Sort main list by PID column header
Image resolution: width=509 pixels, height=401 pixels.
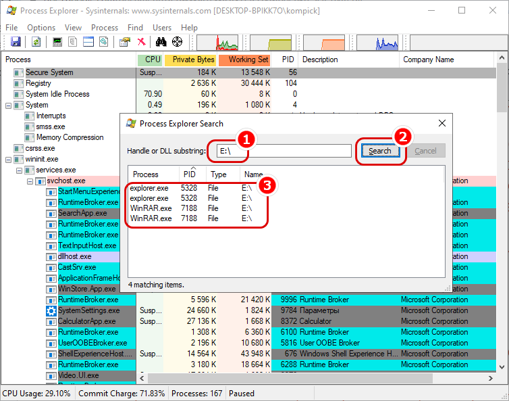[285, 60]
